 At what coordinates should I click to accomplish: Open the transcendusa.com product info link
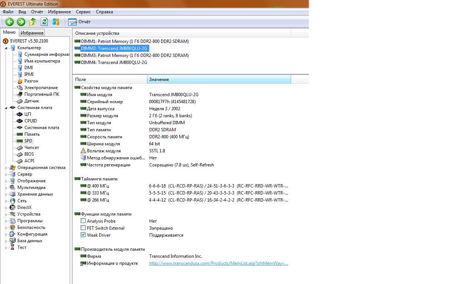pos(218,263)
